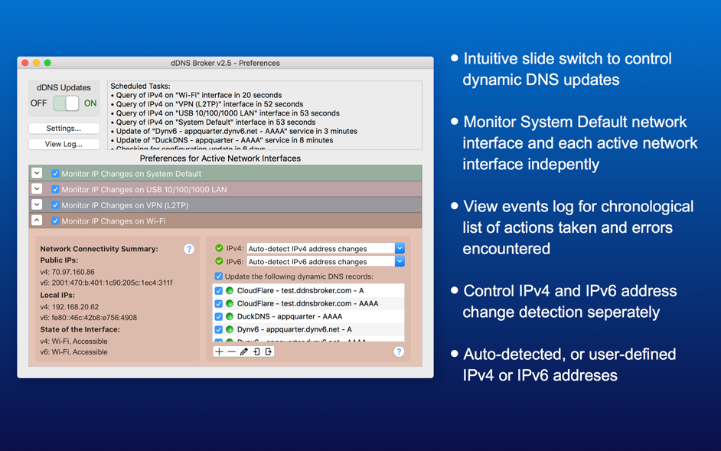721x451 pixels.
Task: Edit selected DNS record with pencil icon
Action: (x=244, y=351)
